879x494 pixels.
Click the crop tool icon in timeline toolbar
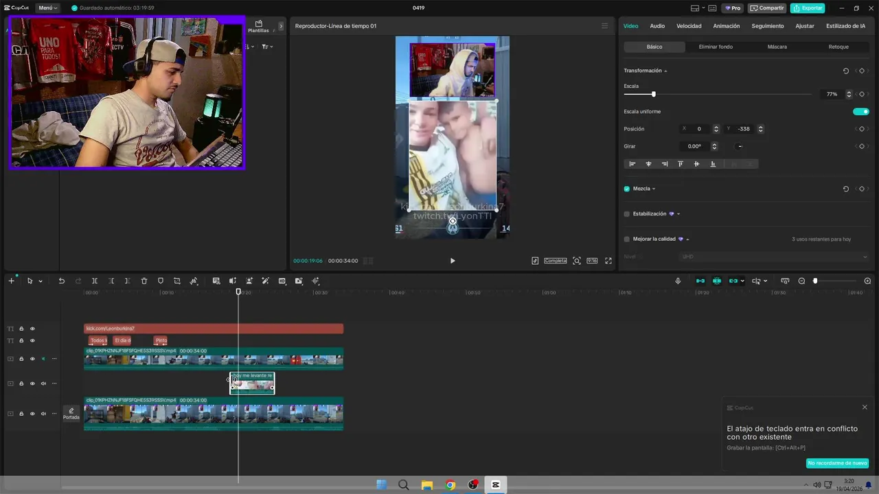177,281
